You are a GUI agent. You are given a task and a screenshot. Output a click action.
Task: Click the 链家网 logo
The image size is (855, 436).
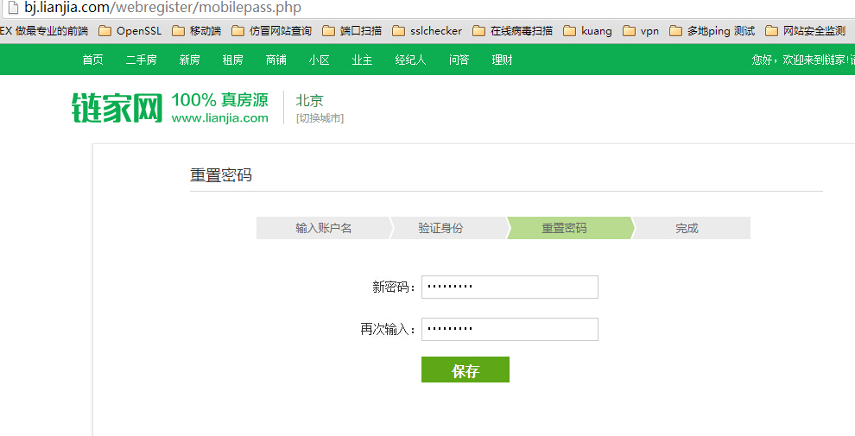(117, 108)
